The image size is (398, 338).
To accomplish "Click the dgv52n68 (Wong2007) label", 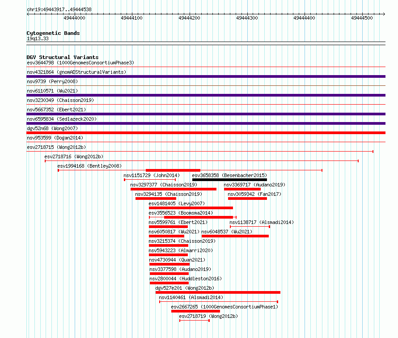I will (52, 128).
